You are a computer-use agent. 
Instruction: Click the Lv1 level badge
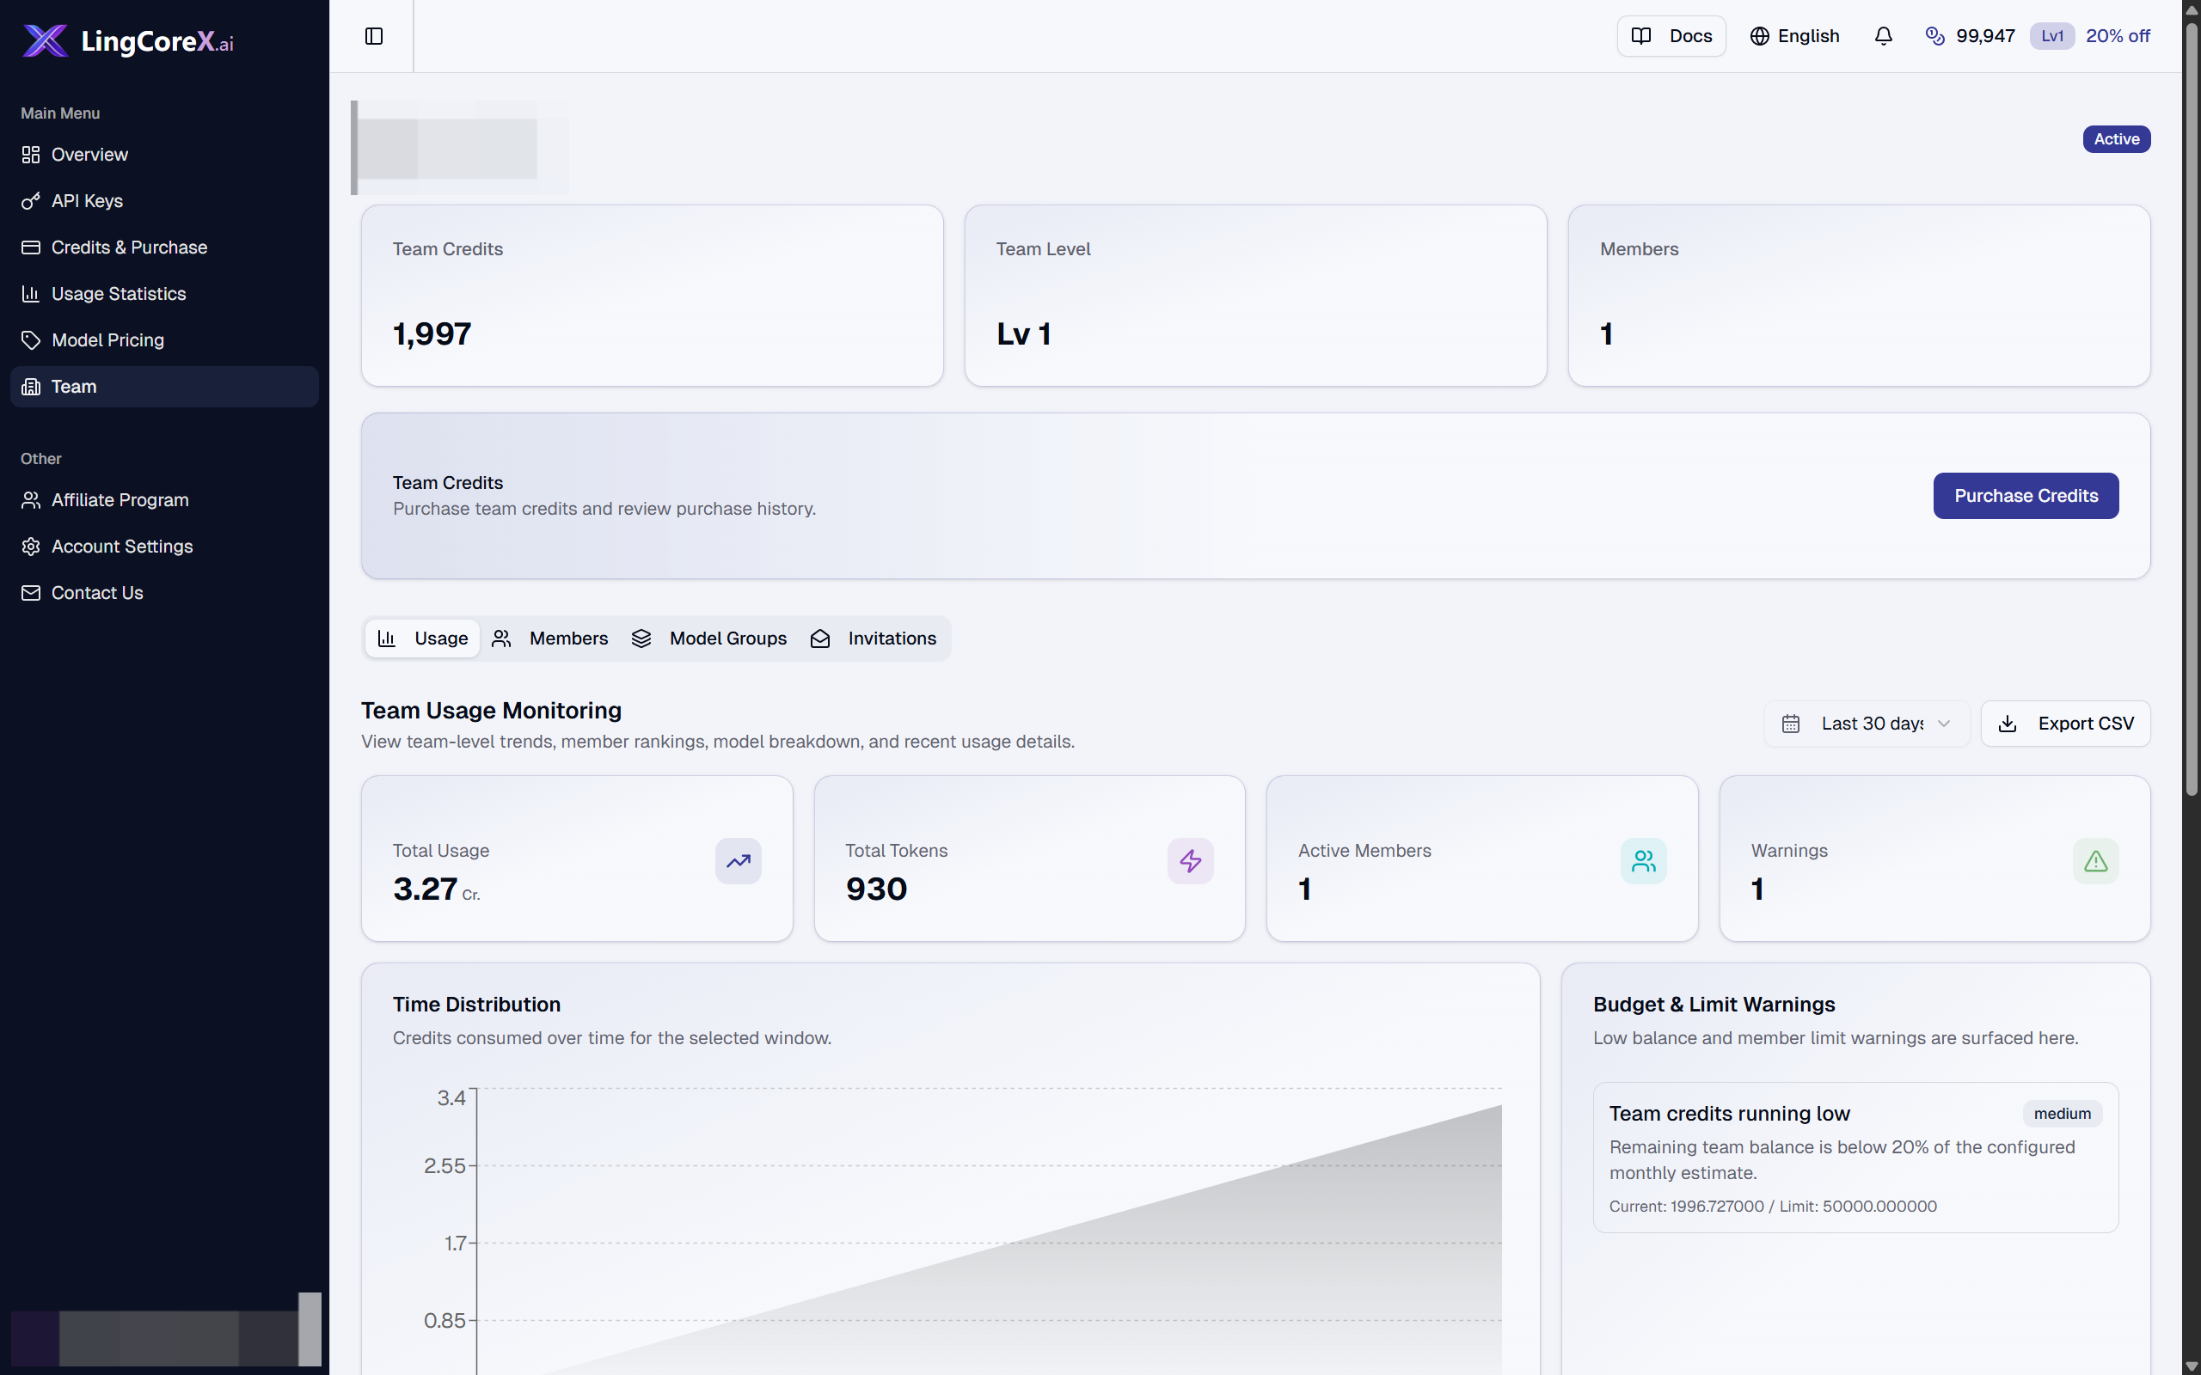(x=2052, y=36)
